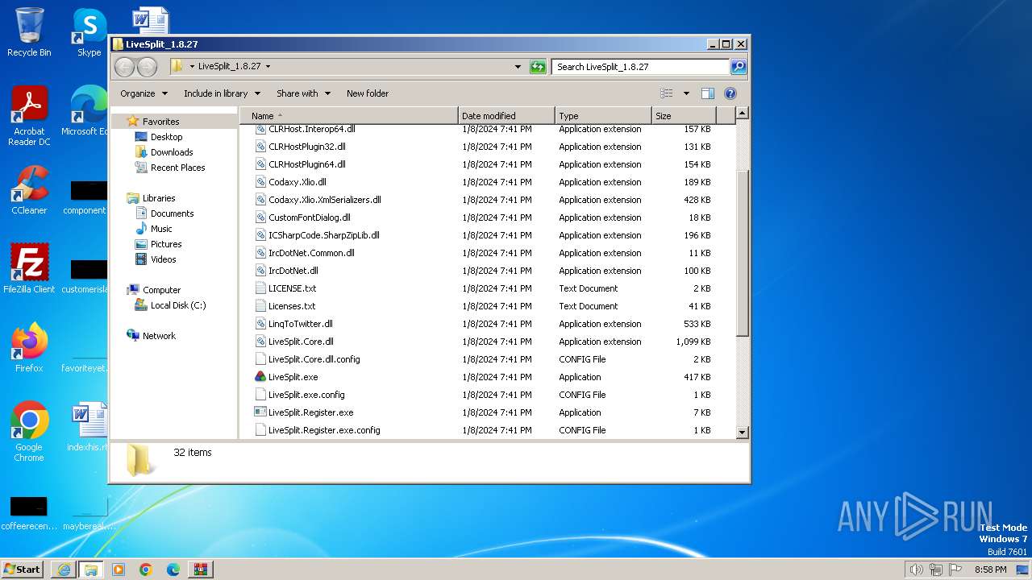
Task: Click the Search LiveSplit_1.8.27 input field
Action: (641, 67)
